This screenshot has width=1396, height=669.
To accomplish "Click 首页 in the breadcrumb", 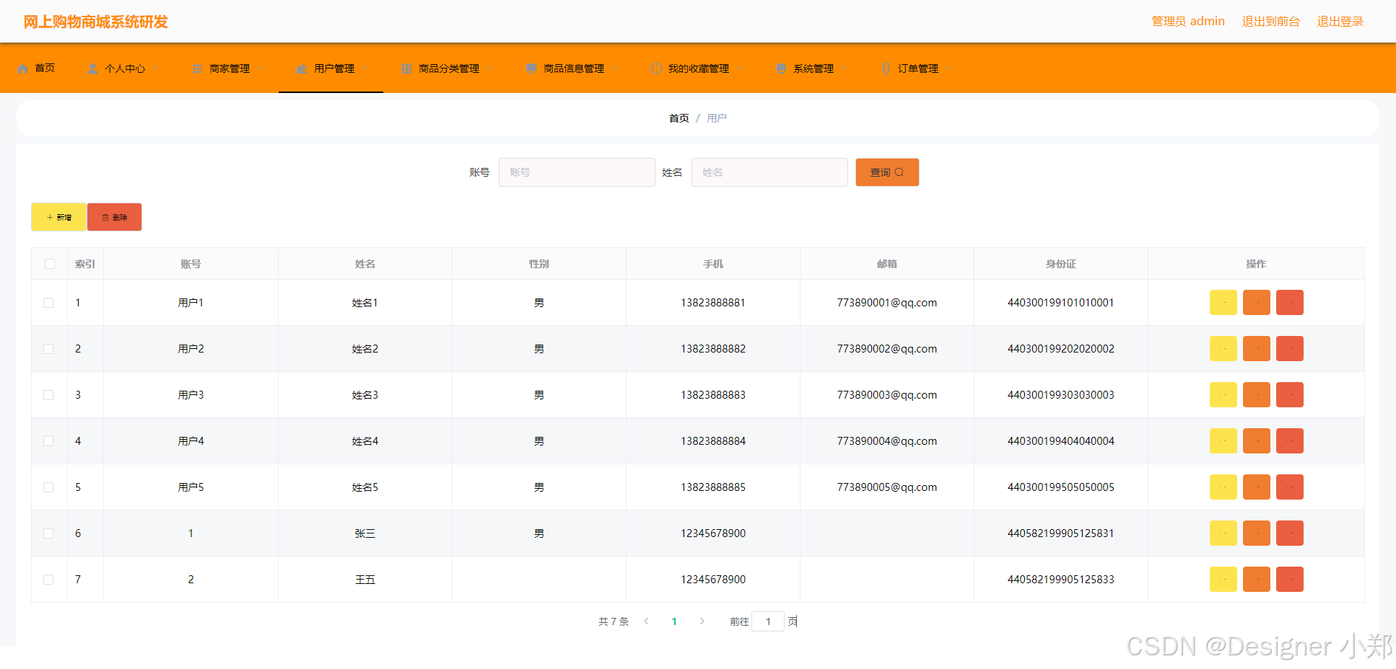I will tap(679, 118).
